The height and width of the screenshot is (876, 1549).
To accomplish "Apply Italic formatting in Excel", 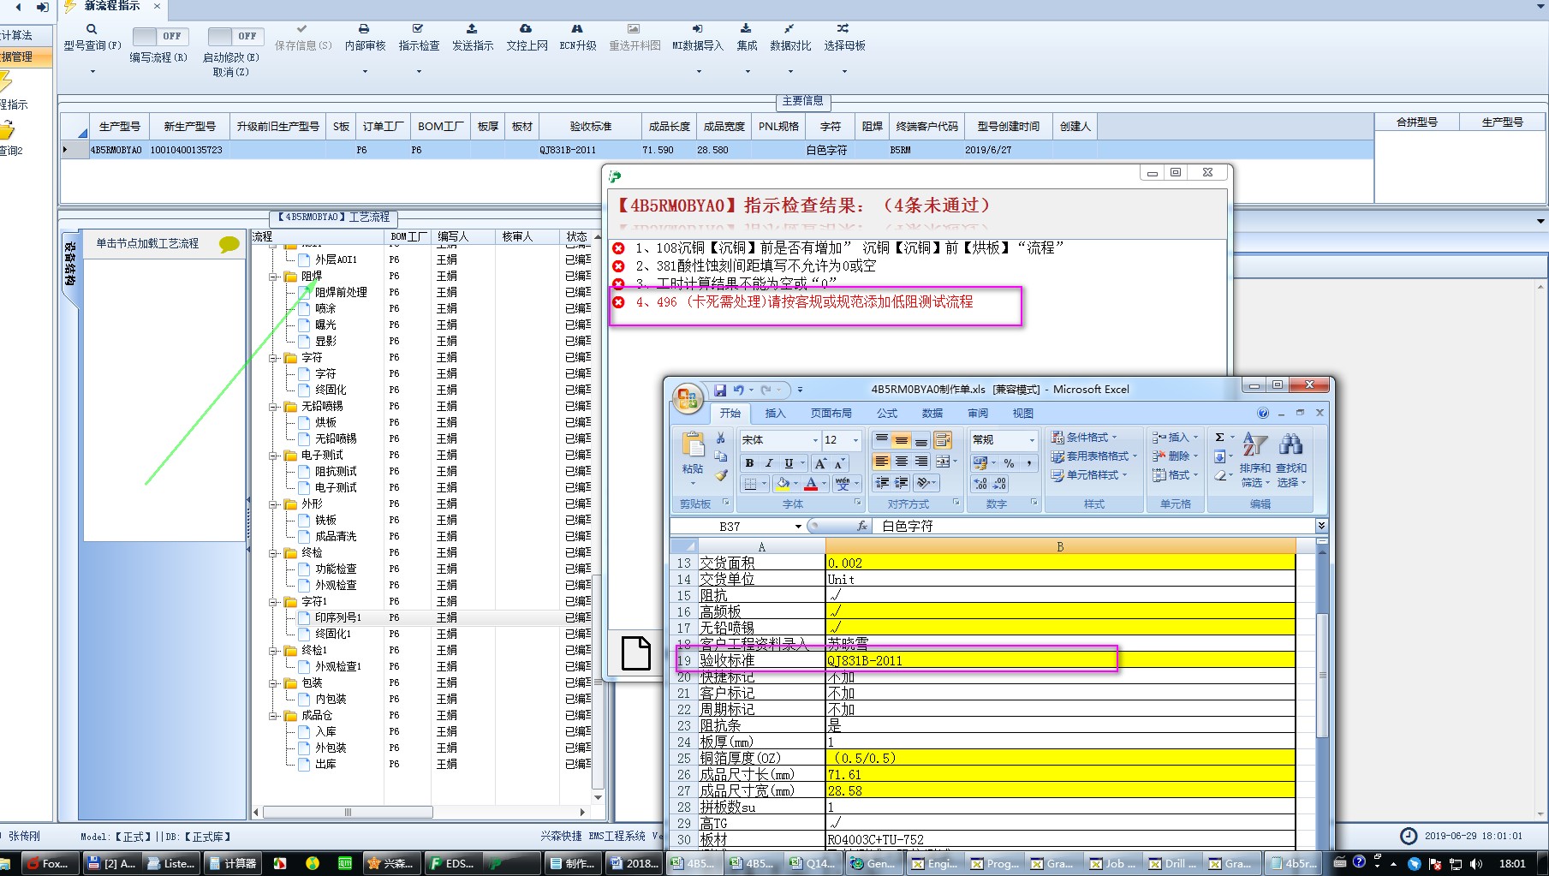I will [769, 463].
